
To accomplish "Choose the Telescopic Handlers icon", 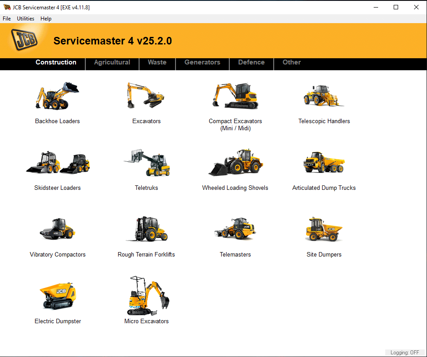I will [324, 96].
